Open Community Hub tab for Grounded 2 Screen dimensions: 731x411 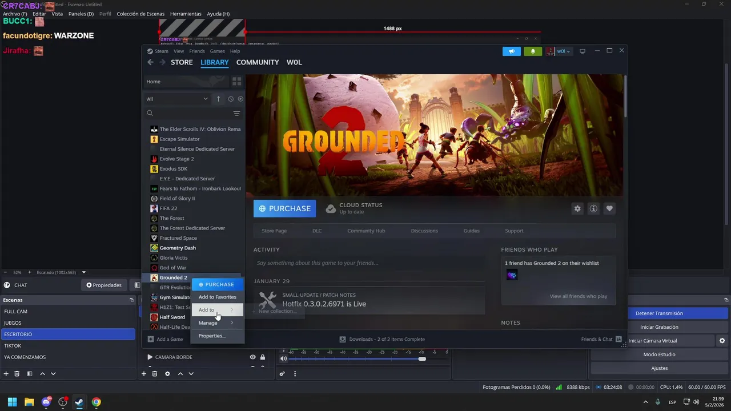pos(366,231)
